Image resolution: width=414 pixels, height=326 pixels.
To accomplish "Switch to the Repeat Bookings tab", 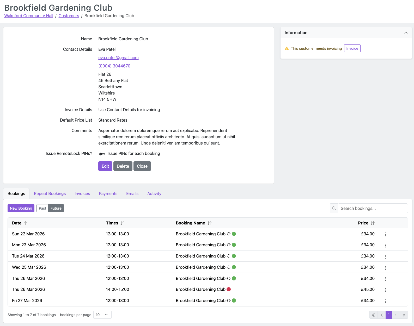I will 50,193.
